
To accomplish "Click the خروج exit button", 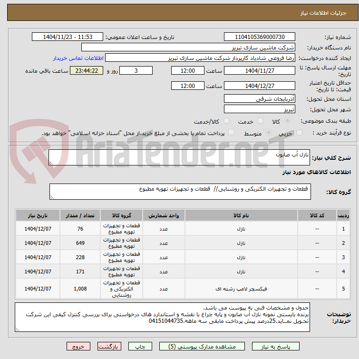I will coord(78,347).
